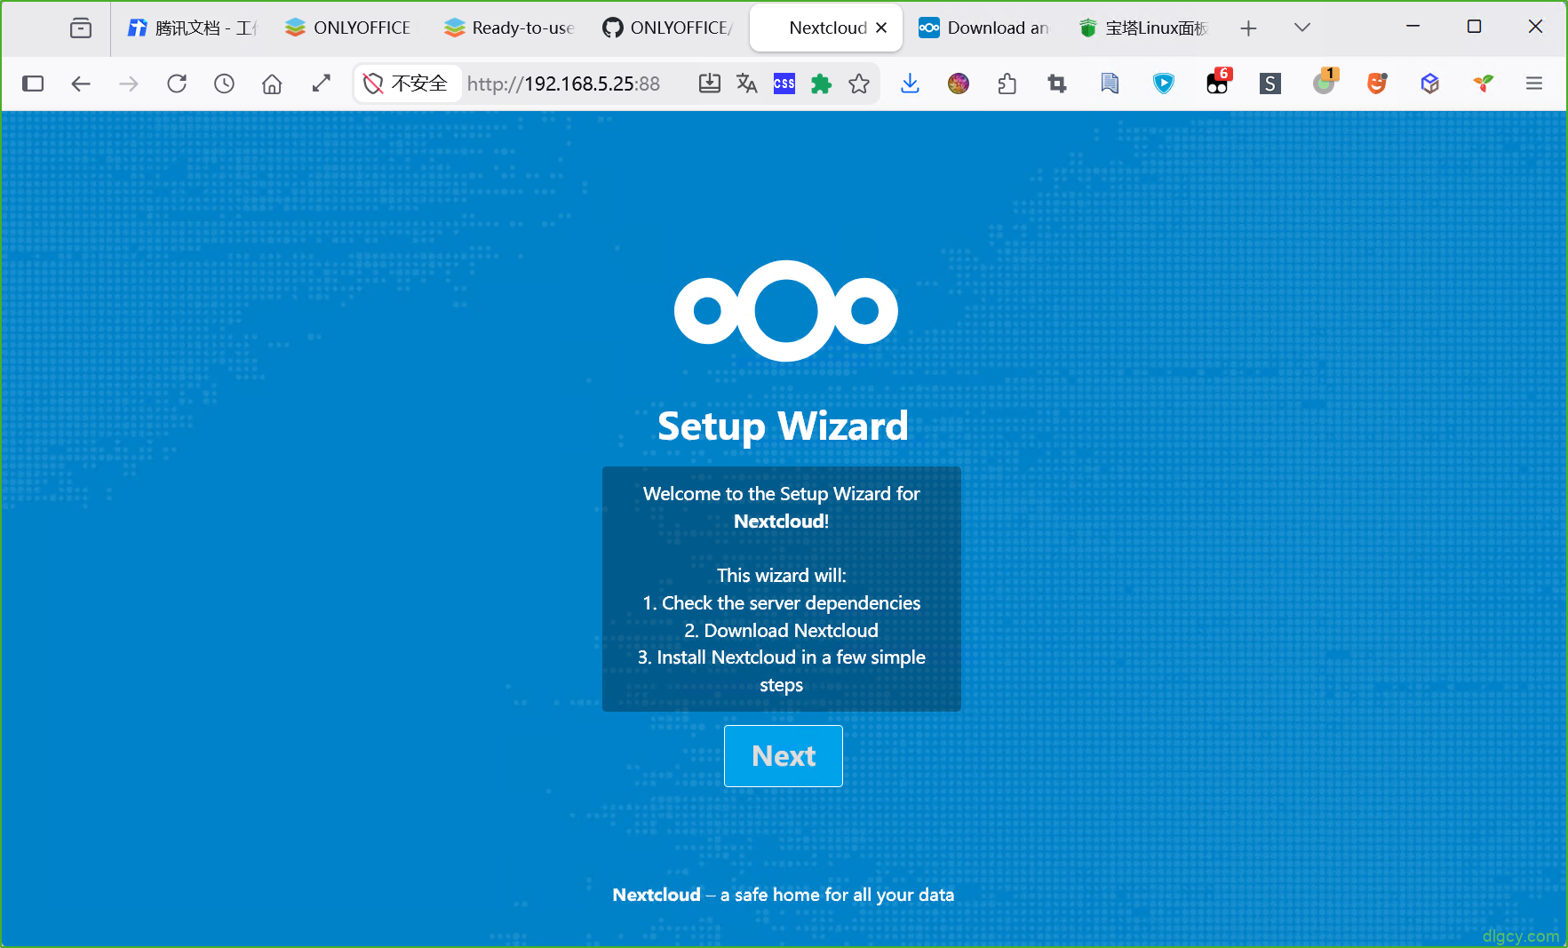1568x948 pixels.
Task: Maximize the browser window
Action: point(1474,27)
